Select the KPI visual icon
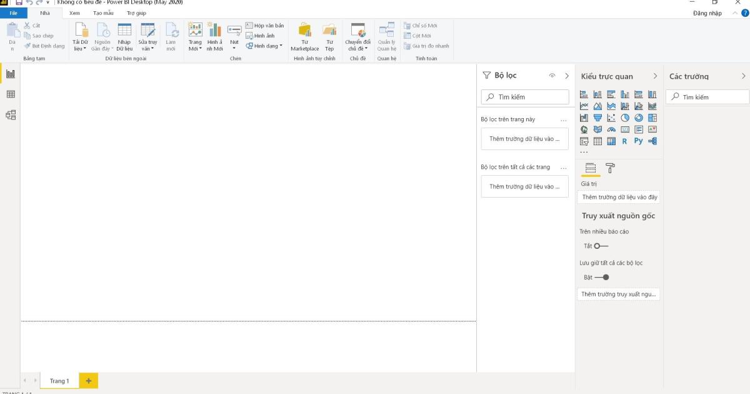 click(652, 129)
